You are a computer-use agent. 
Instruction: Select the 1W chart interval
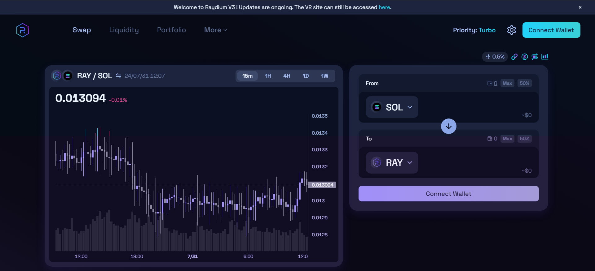tap(324, 76)
